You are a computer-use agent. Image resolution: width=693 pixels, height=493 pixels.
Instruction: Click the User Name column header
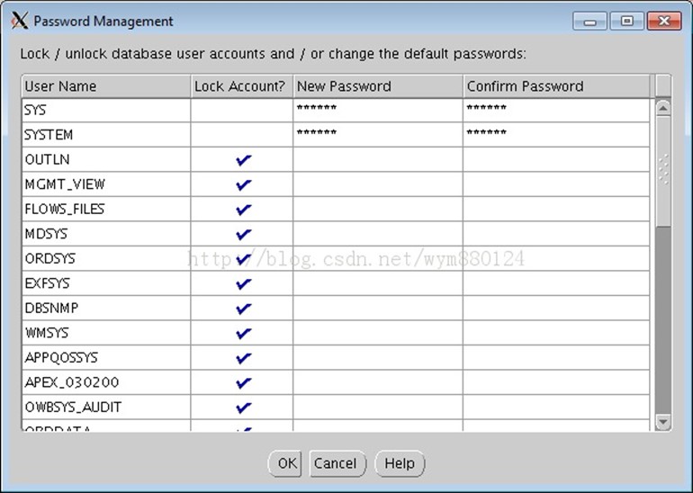pos(106,86)
